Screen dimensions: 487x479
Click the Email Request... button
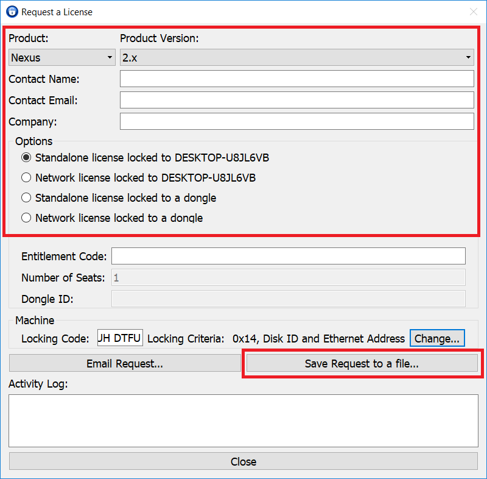125,363
